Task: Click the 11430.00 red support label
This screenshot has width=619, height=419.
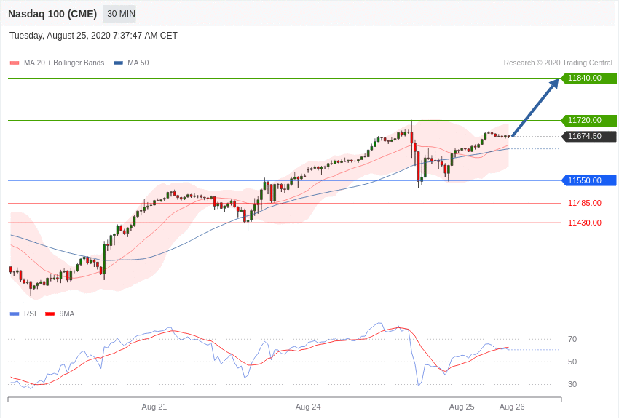Action: click(x=585, y=223)
